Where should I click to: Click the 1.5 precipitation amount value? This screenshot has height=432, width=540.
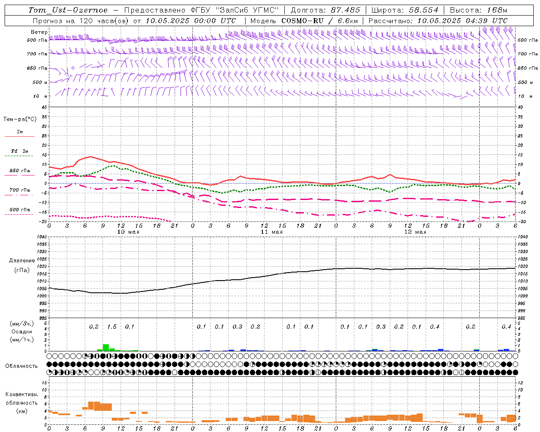pos(112,327)
